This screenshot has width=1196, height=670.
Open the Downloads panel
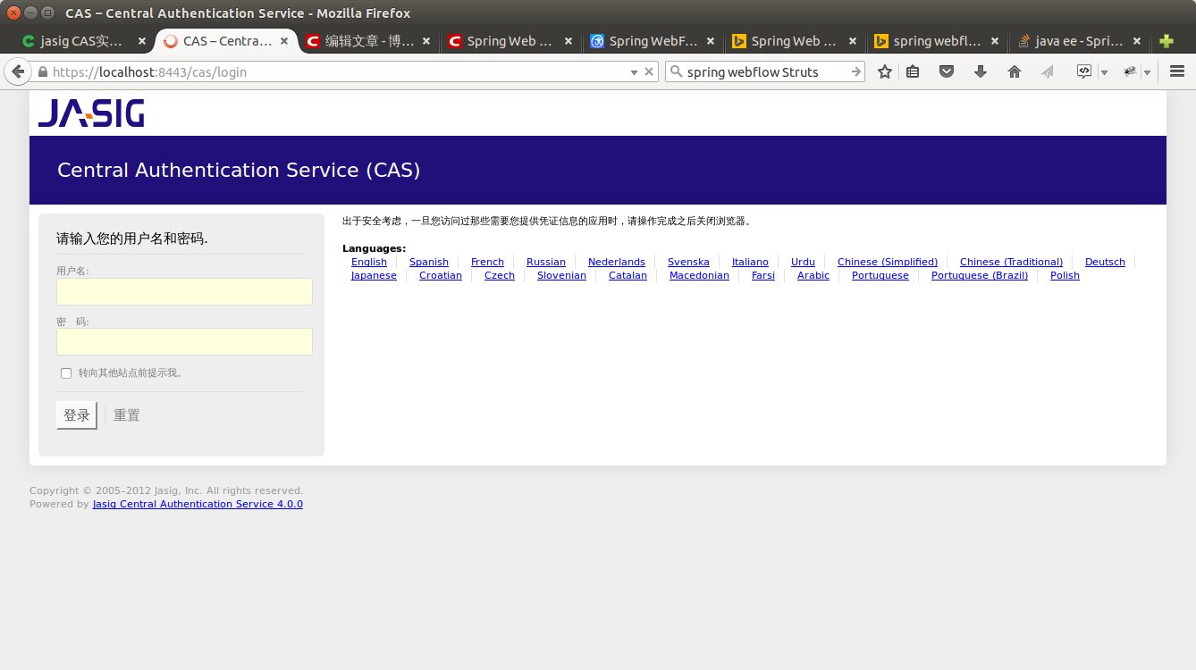(981, 71)
